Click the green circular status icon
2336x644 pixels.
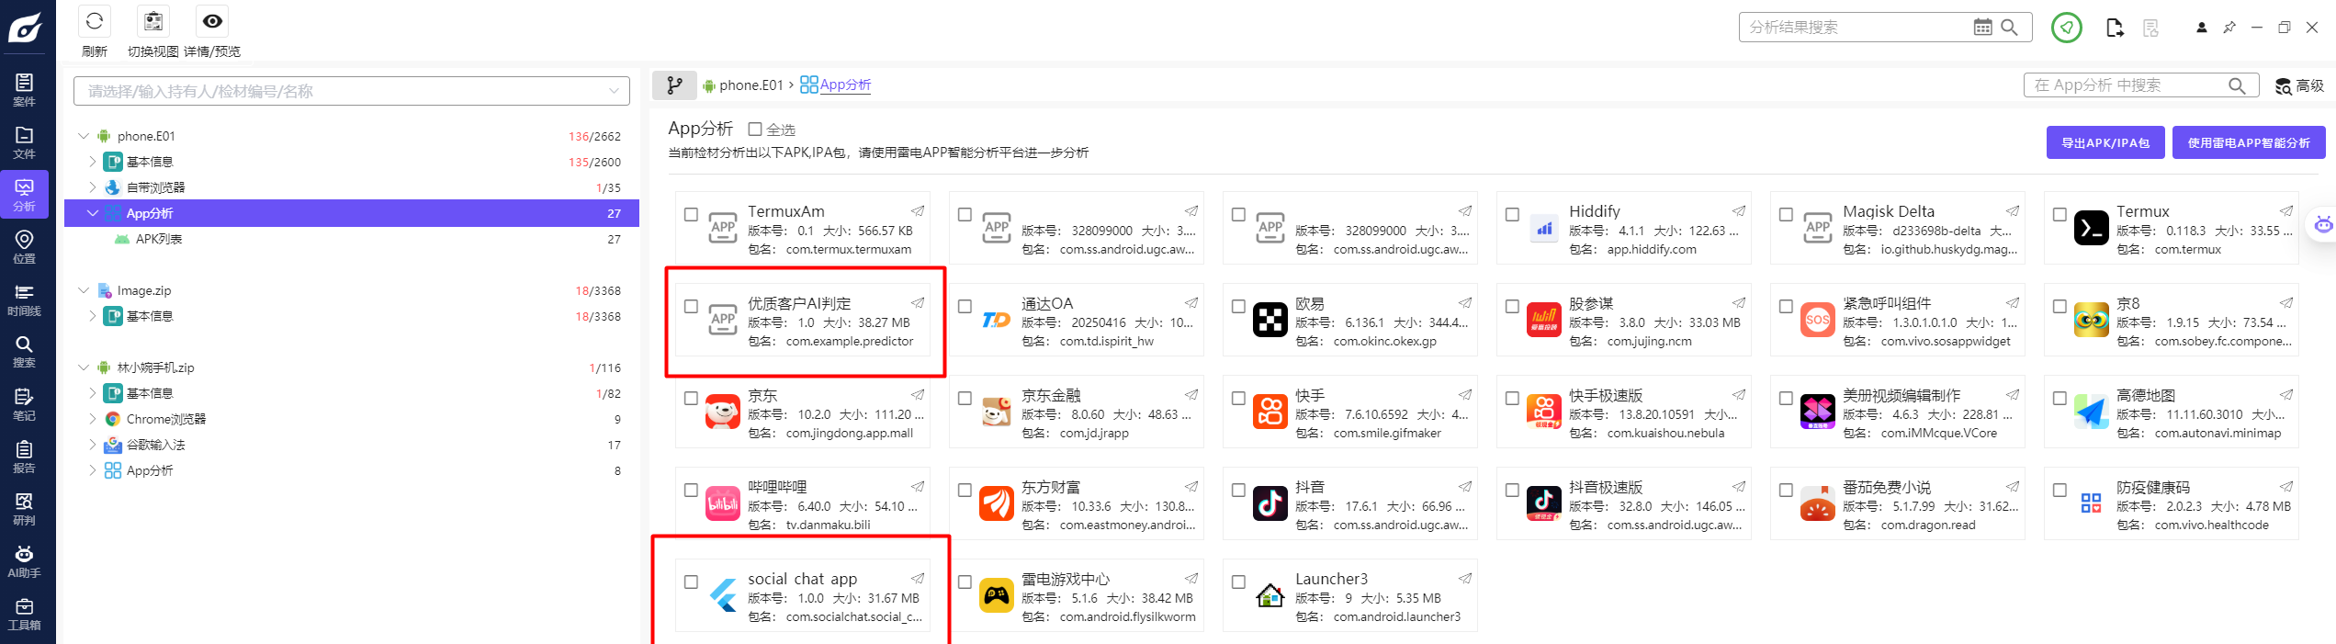pyautogui.click(x=2066, y=28)
